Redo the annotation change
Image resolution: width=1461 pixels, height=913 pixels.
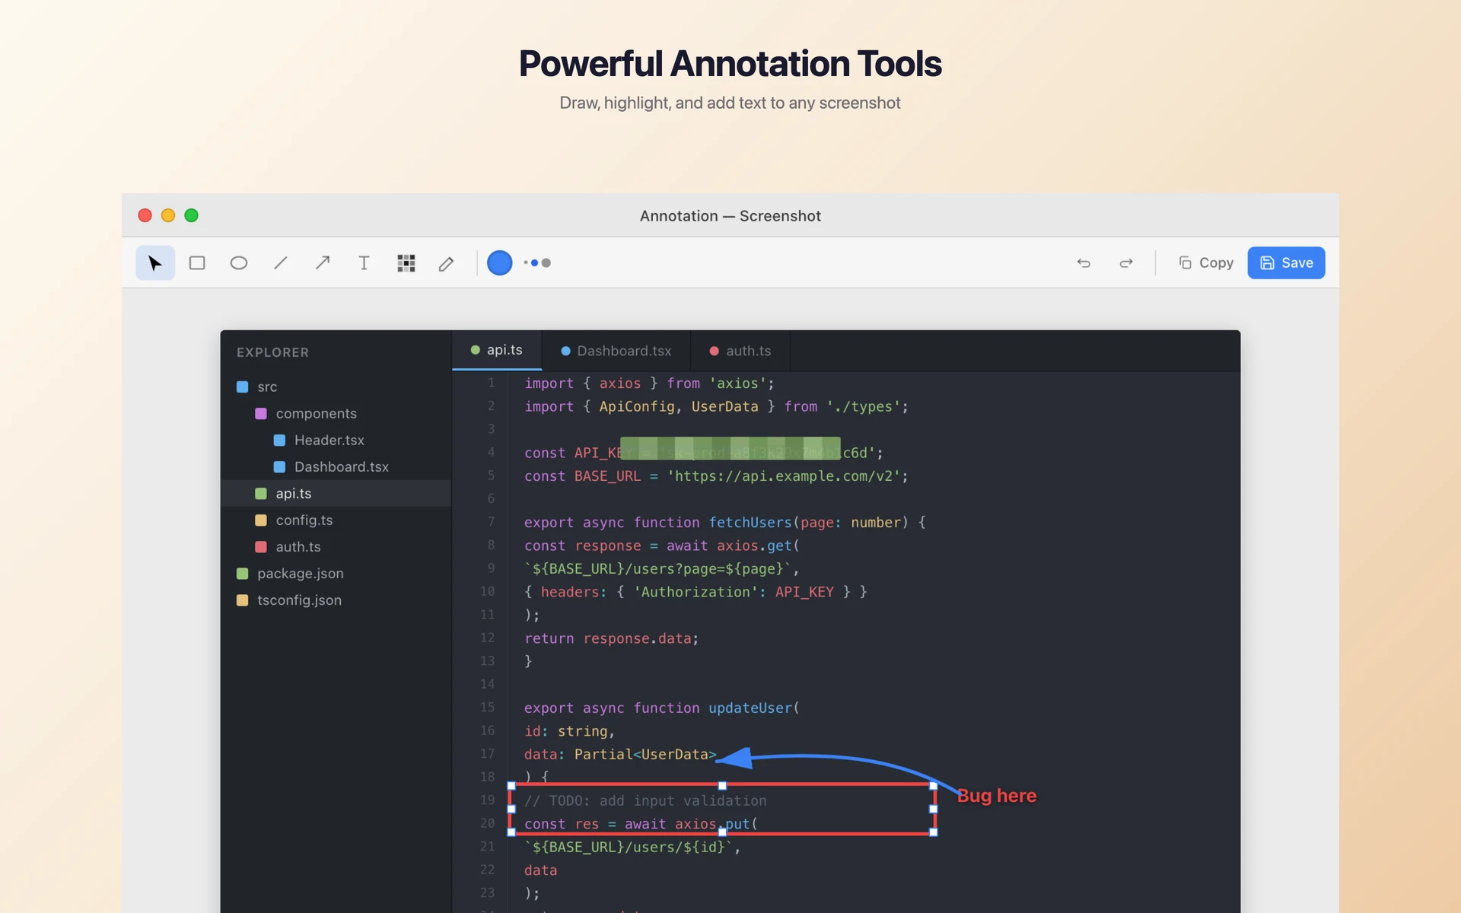[x=1126, y=263]
